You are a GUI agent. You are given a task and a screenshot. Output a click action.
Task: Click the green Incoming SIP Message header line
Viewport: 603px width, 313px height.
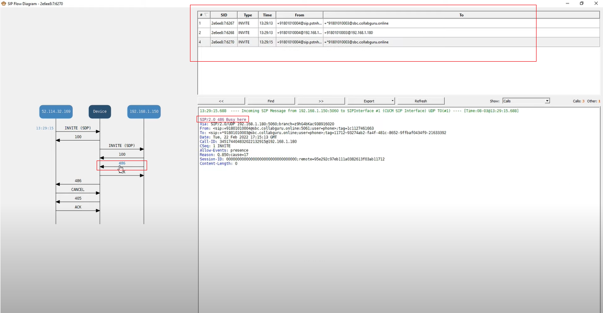click(x=359, y=111)
